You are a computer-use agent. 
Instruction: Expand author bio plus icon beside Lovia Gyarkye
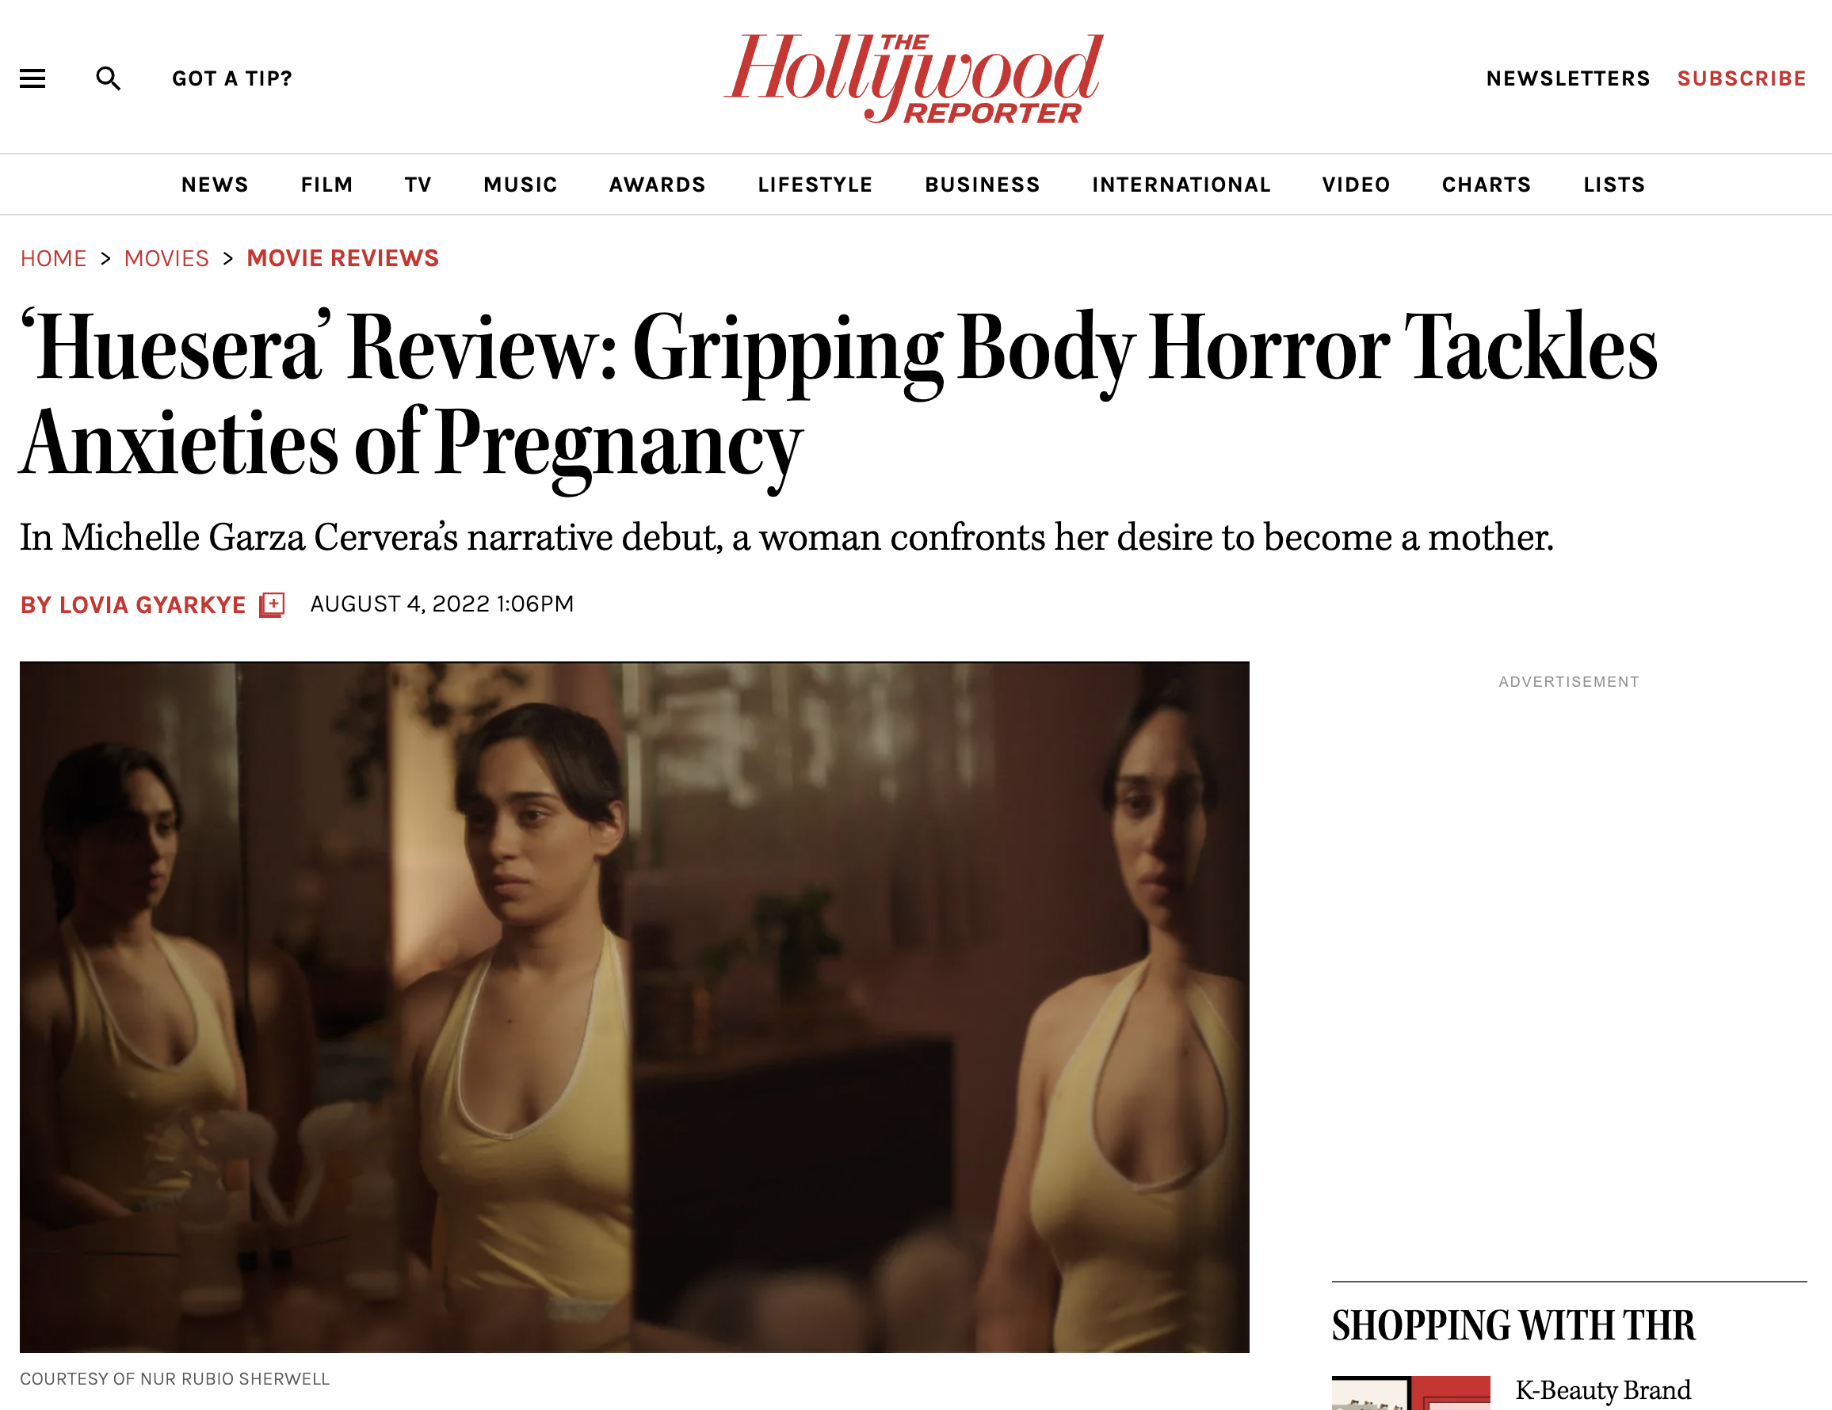(272, 604)
